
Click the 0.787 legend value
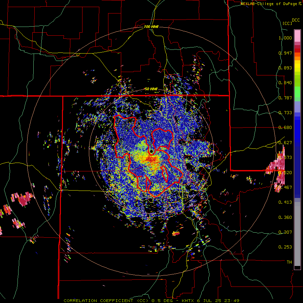point(285,98)
